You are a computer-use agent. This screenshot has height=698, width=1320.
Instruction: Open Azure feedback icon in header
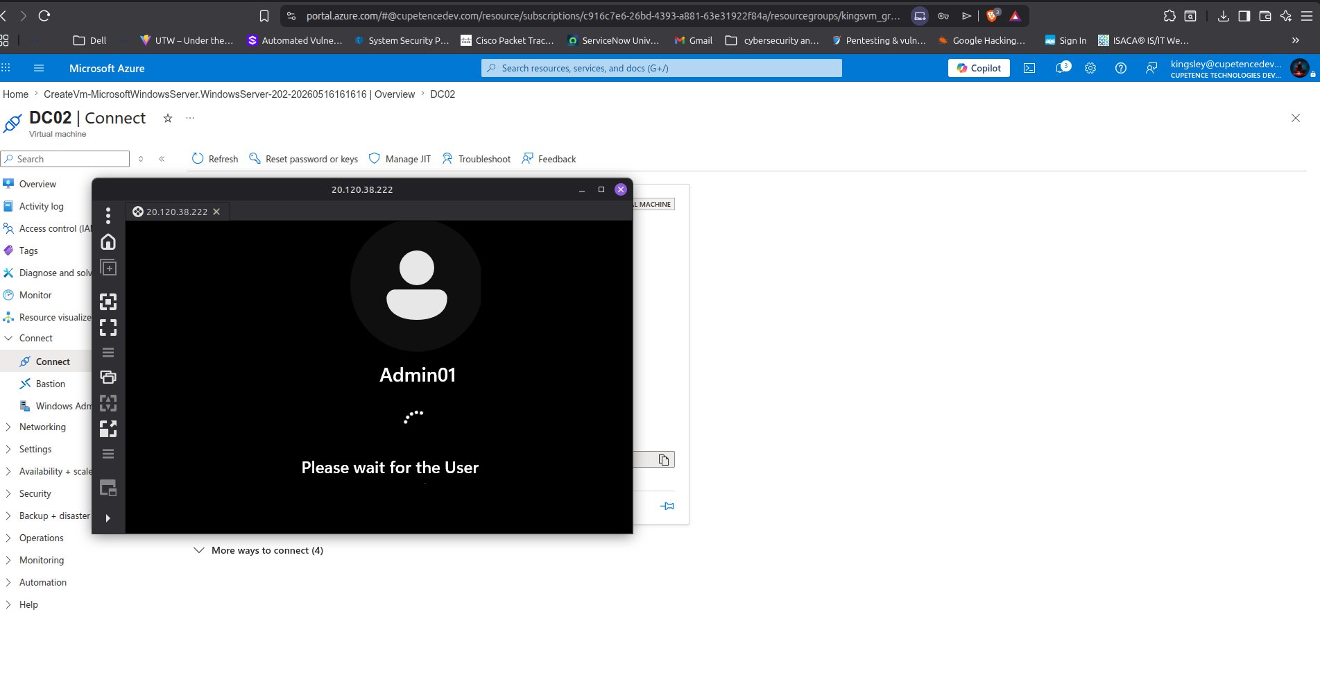1151,68
